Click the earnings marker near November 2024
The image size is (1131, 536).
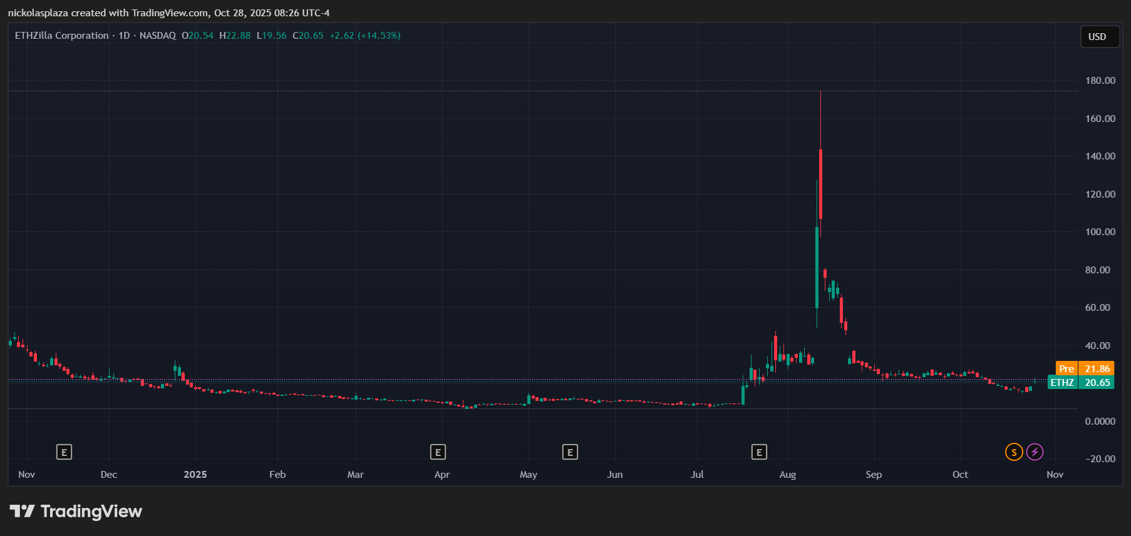point(64,452)
